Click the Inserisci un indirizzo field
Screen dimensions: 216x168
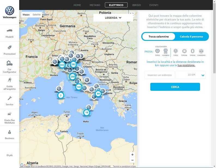(x=160, y=75)
